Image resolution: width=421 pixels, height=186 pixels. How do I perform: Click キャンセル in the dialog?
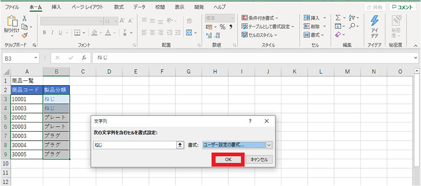259,159
